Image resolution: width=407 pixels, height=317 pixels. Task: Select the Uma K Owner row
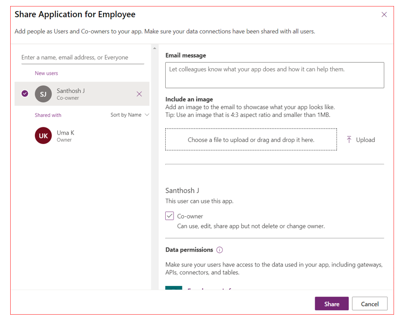tap(82, 136)
